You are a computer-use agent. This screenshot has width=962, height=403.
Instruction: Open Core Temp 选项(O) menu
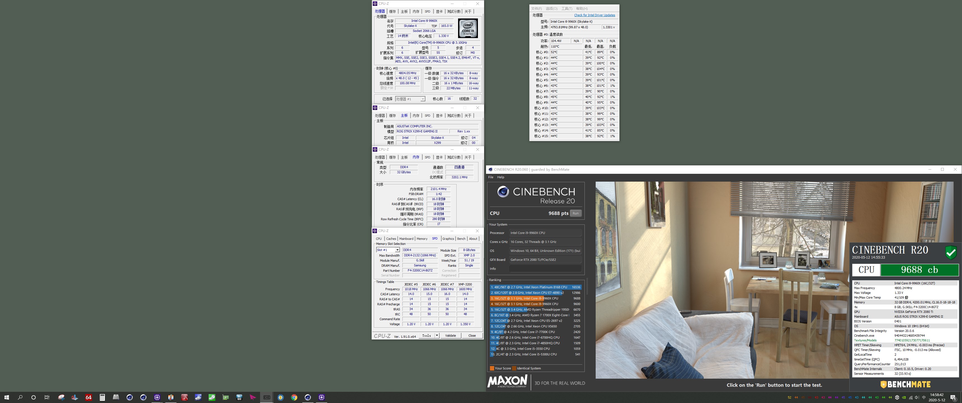[551, 9]
